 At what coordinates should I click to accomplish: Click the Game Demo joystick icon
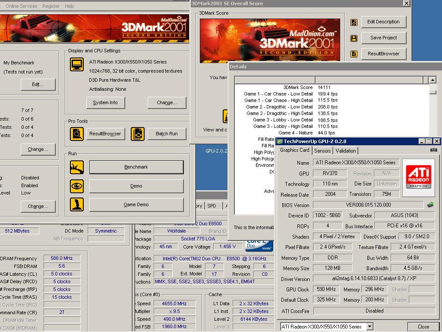(x=77, y=204)
